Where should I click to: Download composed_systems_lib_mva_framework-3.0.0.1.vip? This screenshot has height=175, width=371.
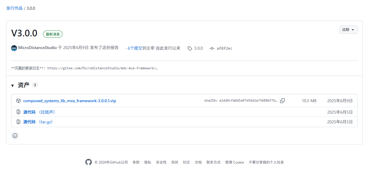[70, 101]
